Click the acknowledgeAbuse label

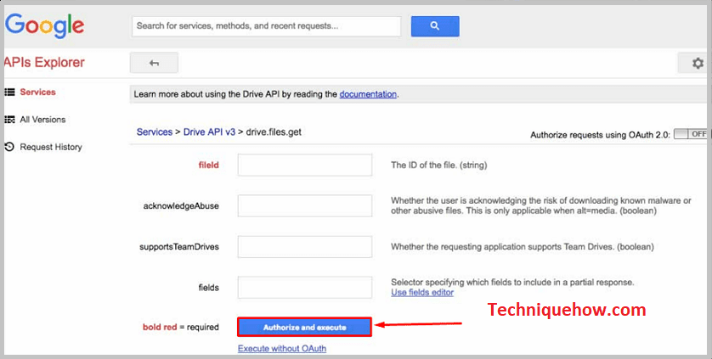(x=181, y=206)
